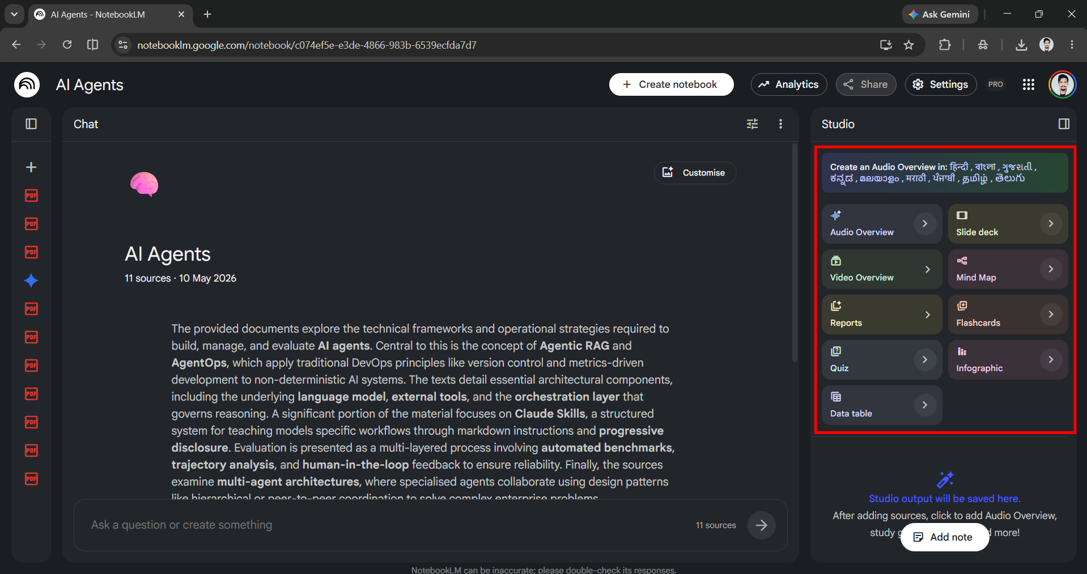This screenshot has width=1087, height=574.
Task: Click the Create notebook button
Action: [x=671, y=84]
